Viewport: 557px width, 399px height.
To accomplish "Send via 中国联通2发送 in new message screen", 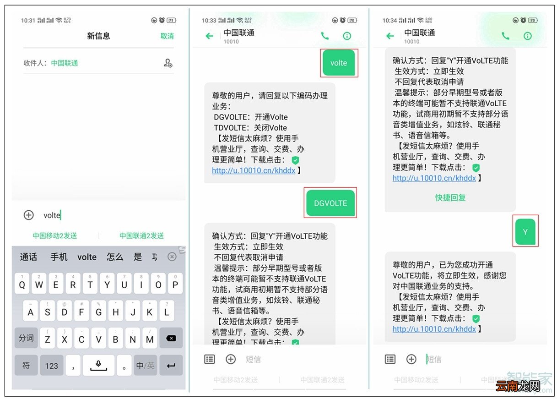I will (x=142, y=235).
